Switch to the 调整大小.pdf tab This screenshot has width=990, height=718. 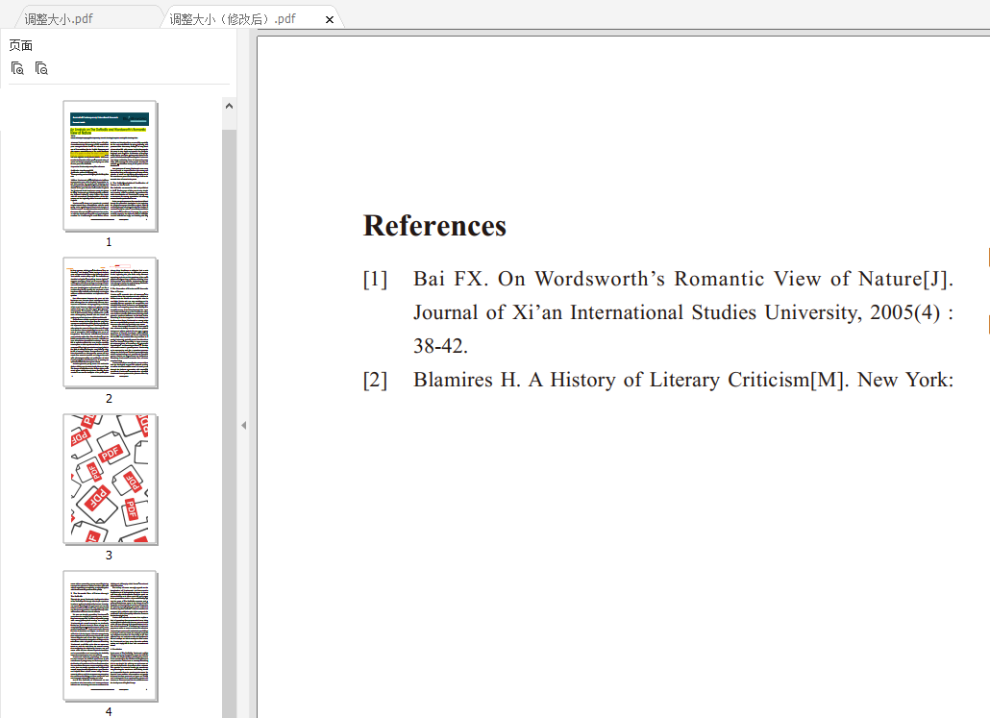coord(59,19)
